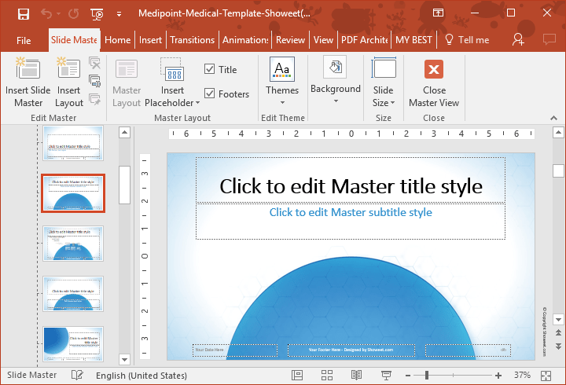
Task: Open the Comments speech bubble icon
Action: 549,39
